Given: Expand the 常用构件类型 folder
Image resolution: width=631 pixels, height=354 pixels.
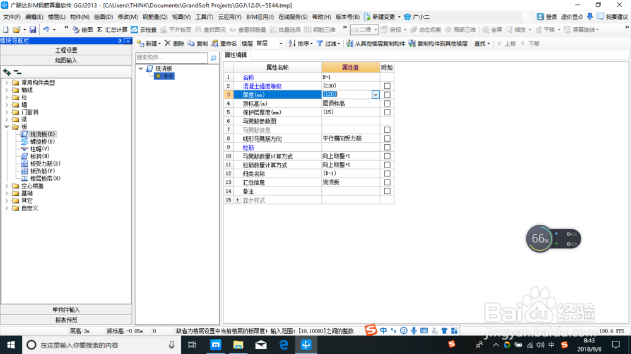Looking at the screenshot, I should (x=6, y=83).
